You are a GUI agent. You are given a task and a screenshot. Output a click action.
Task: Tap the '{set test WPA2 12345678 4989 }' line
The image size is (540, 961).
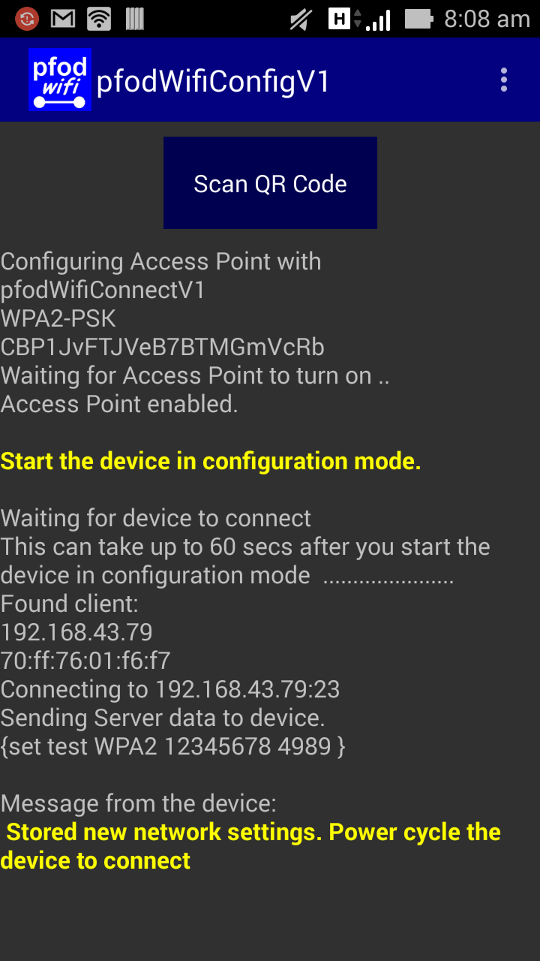pos(172,746)
